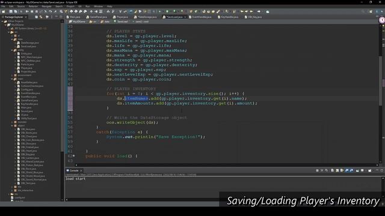Click the pink notification badge at top right
385x216 pixels.
click(x=382, y=20)
